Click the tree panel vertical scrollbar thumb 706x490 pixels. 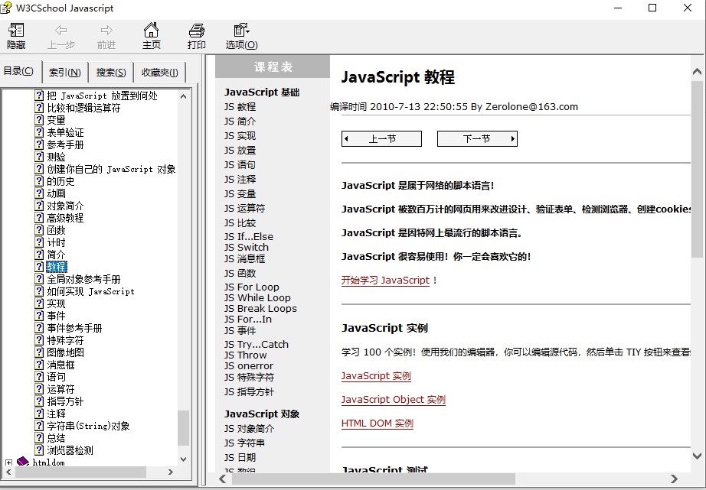pos(183,427)
